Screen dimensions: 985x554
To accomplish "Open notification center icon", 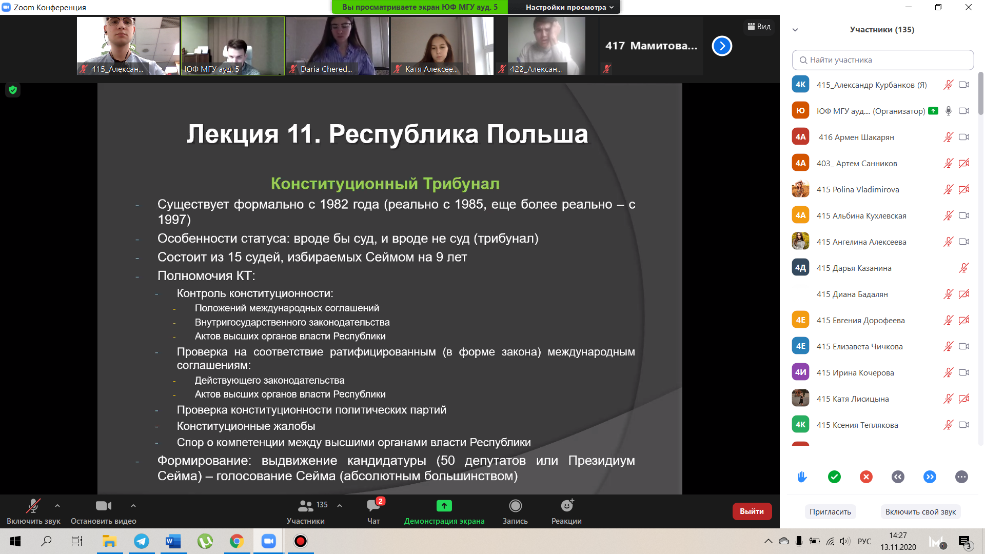I will pos(964,542).
